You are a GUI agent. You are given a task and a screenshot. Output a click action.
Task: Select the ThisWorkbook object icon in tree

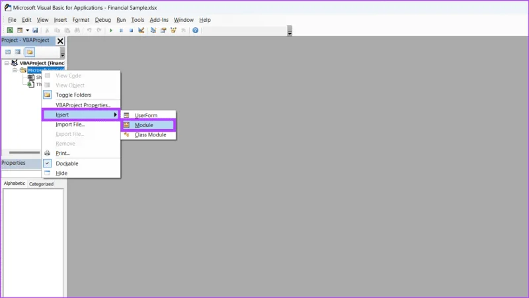pos(31,84)
